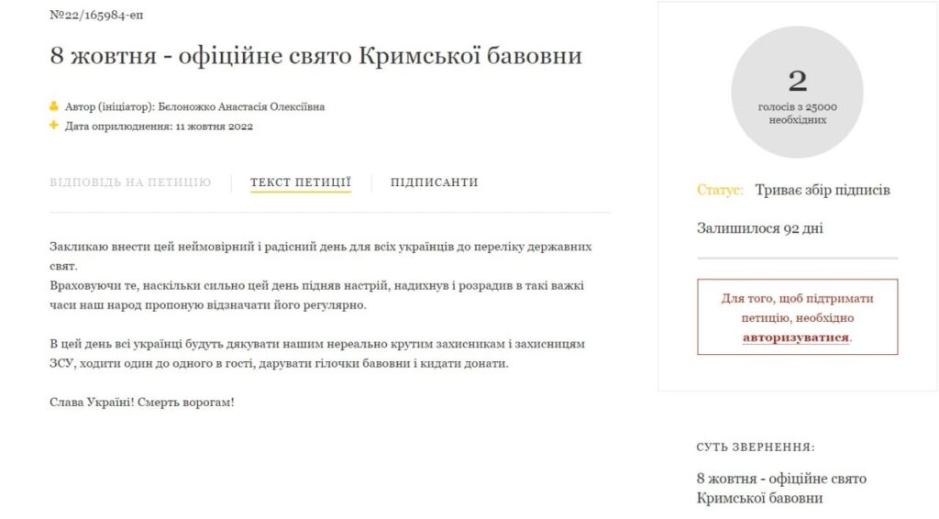Click the Залишилося 92 дні text
The width and height of the screenshot is (939, 519).
(760, 228)
